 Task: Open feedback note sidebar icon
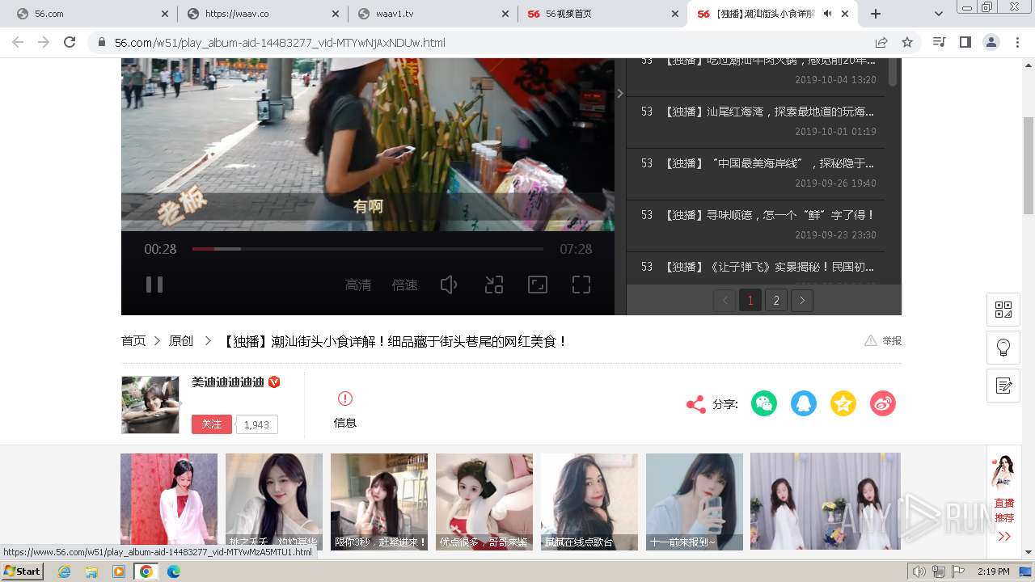point(1003,386)
